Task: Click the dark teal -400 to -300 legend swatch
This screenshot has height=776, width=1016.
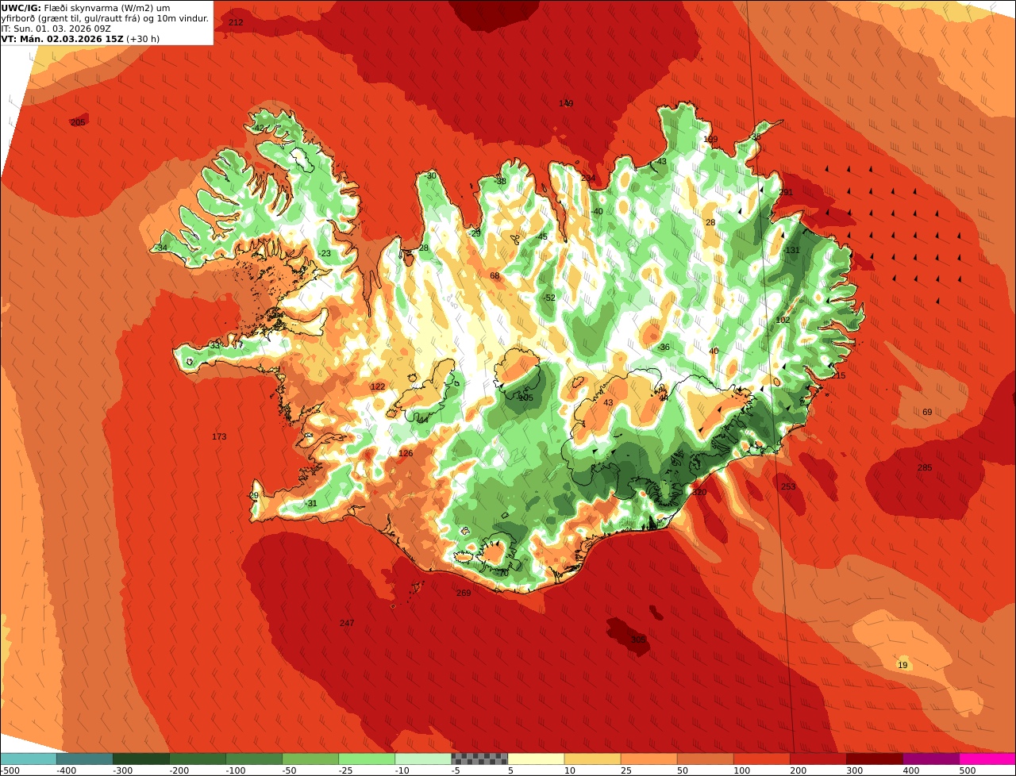Action: (84, 759)
